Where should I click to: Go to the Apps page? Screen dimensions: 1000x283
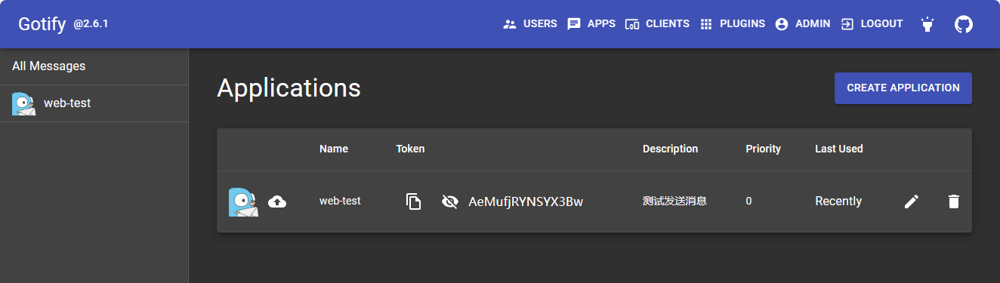(591, 24)
